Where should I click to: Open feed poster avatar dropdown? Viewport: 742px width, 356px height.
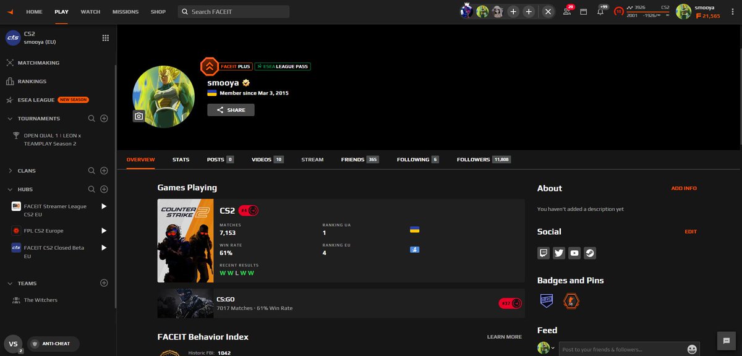(x=547, y=349)
